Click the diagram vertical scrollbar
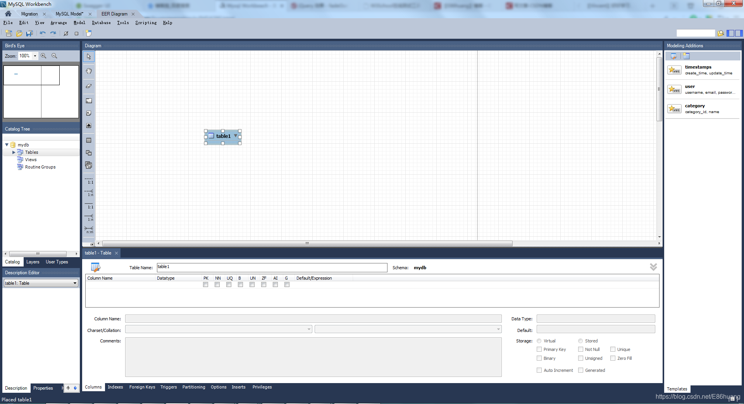This screenshot has height=404, width=744. [x=659, y=89]
